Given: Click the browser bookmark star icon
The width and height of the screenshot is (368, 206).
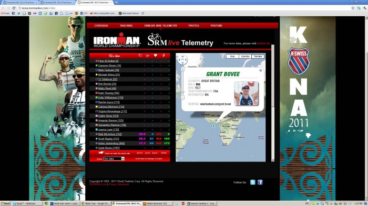Looking at the screenshot, I should pos(353,8).
